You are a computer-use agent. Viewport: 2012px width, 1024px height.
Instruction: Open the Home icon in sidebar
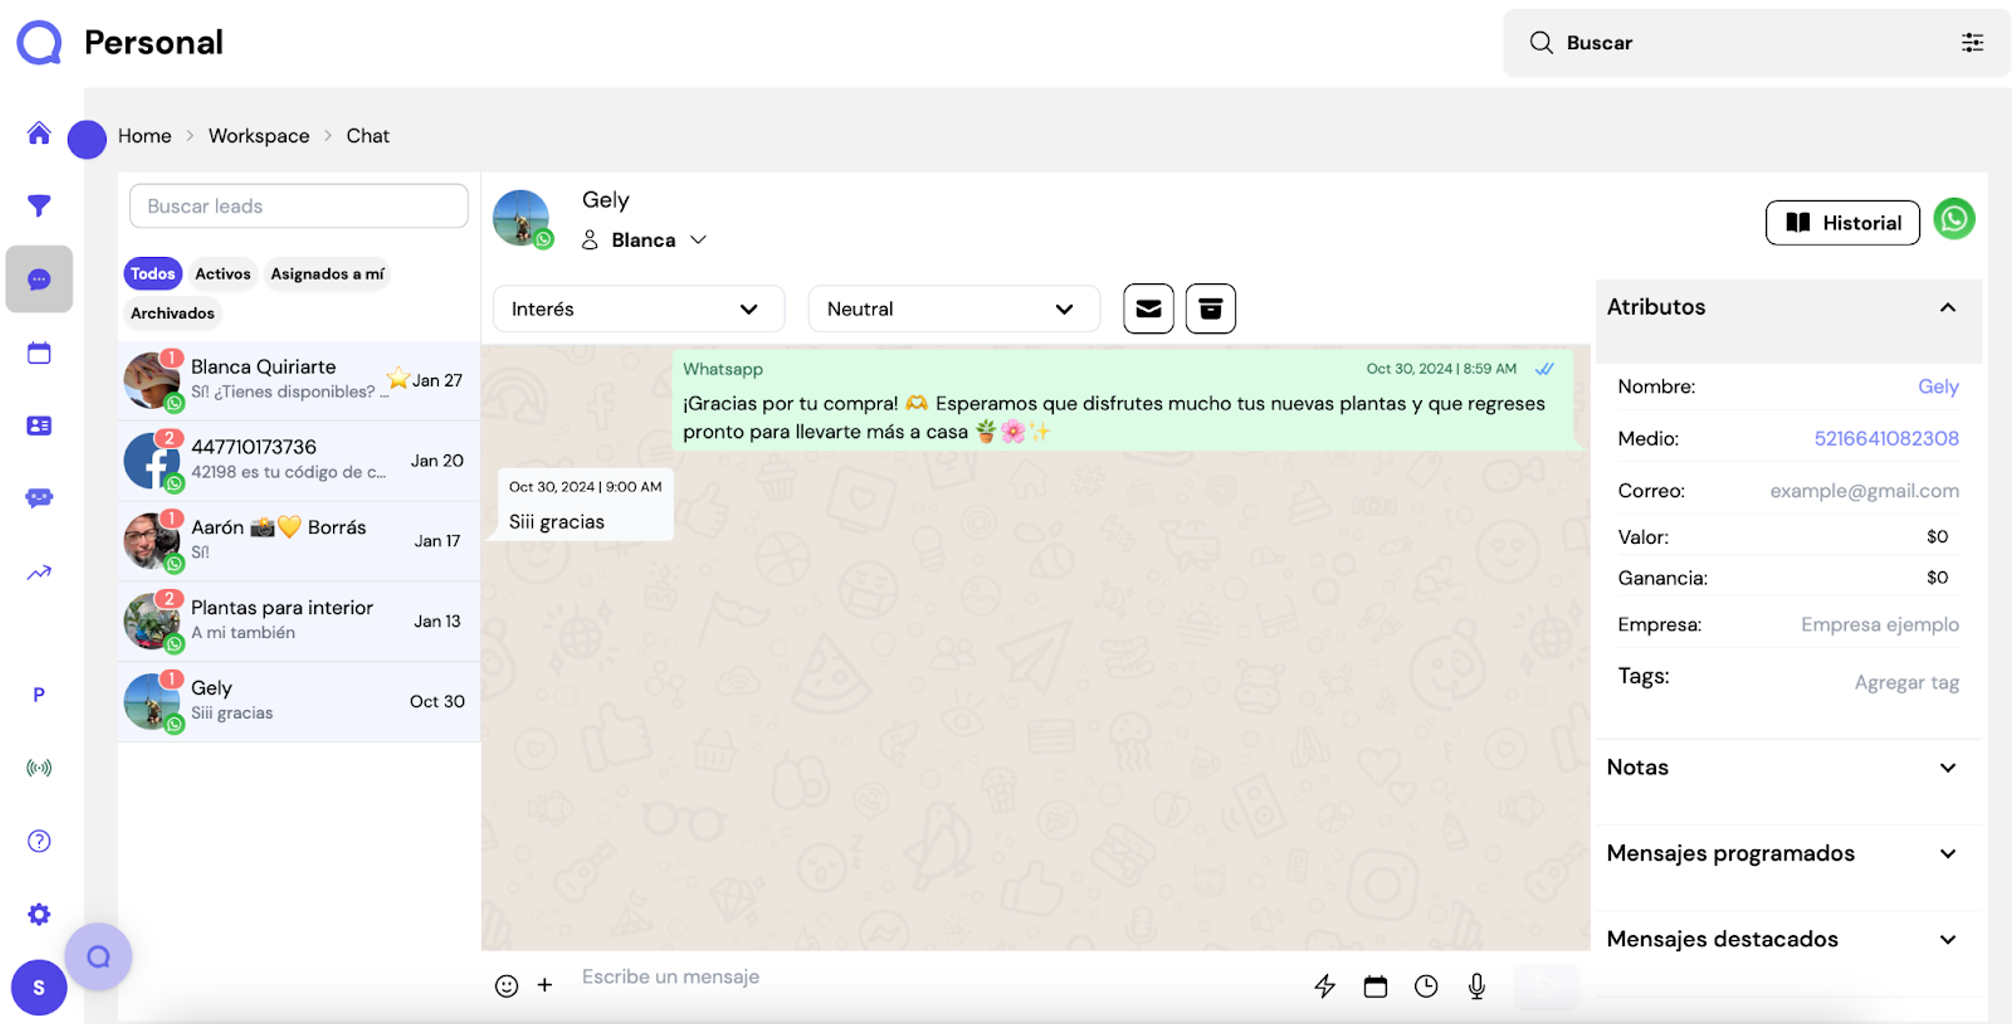point(39,134)
